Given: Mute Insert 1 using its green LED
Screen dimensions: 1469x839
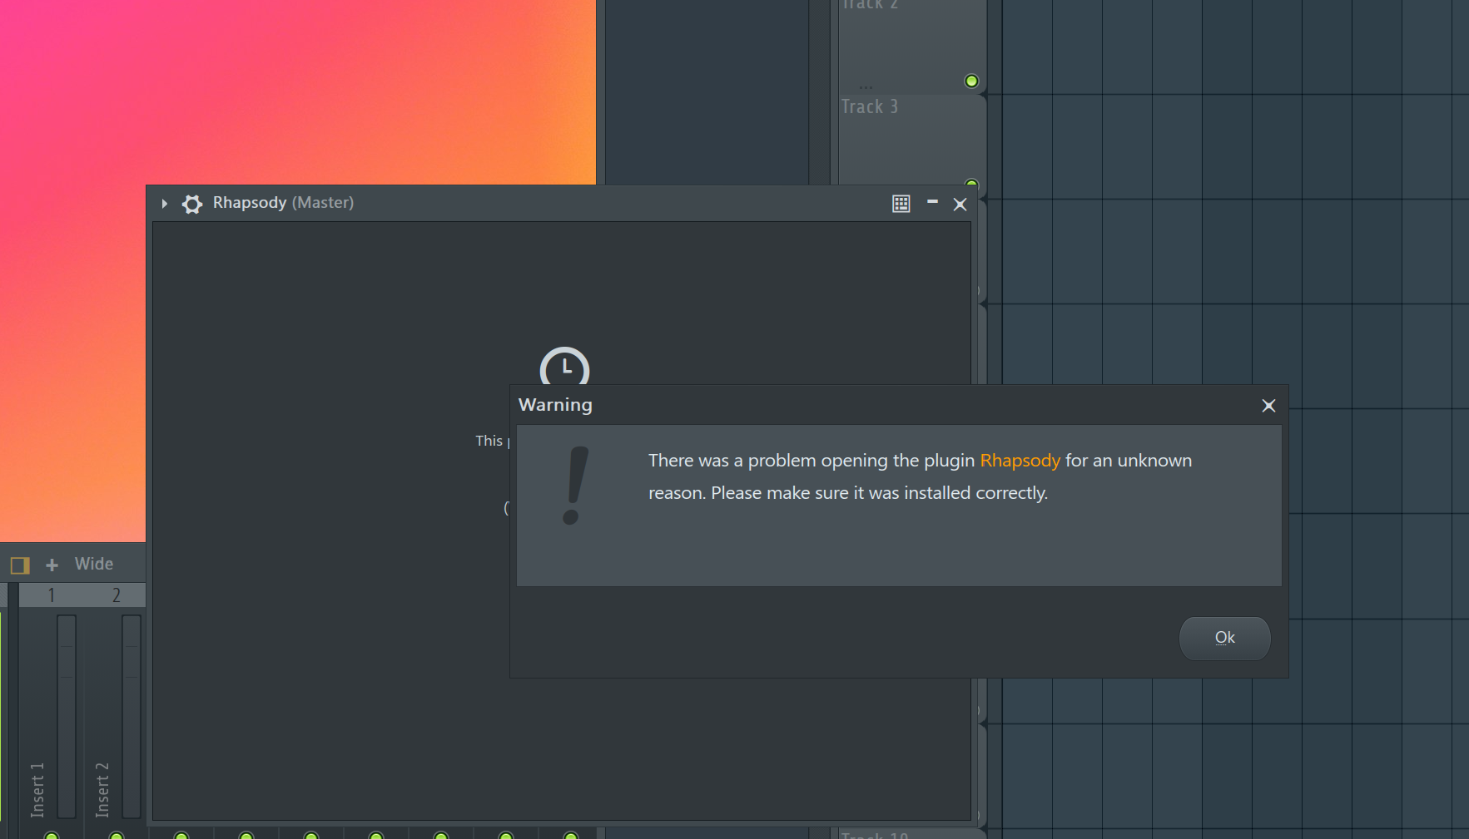Looking at the screenshot, I should pos(52,835).
